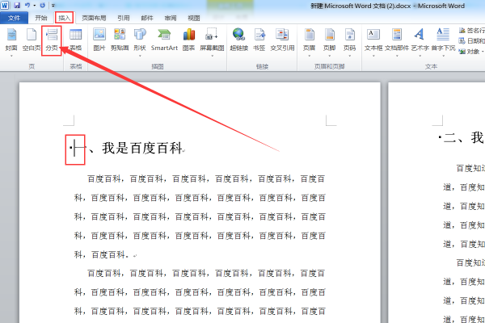Expand the 艺术字 WordArt dropdown

[x=420, y=55]
